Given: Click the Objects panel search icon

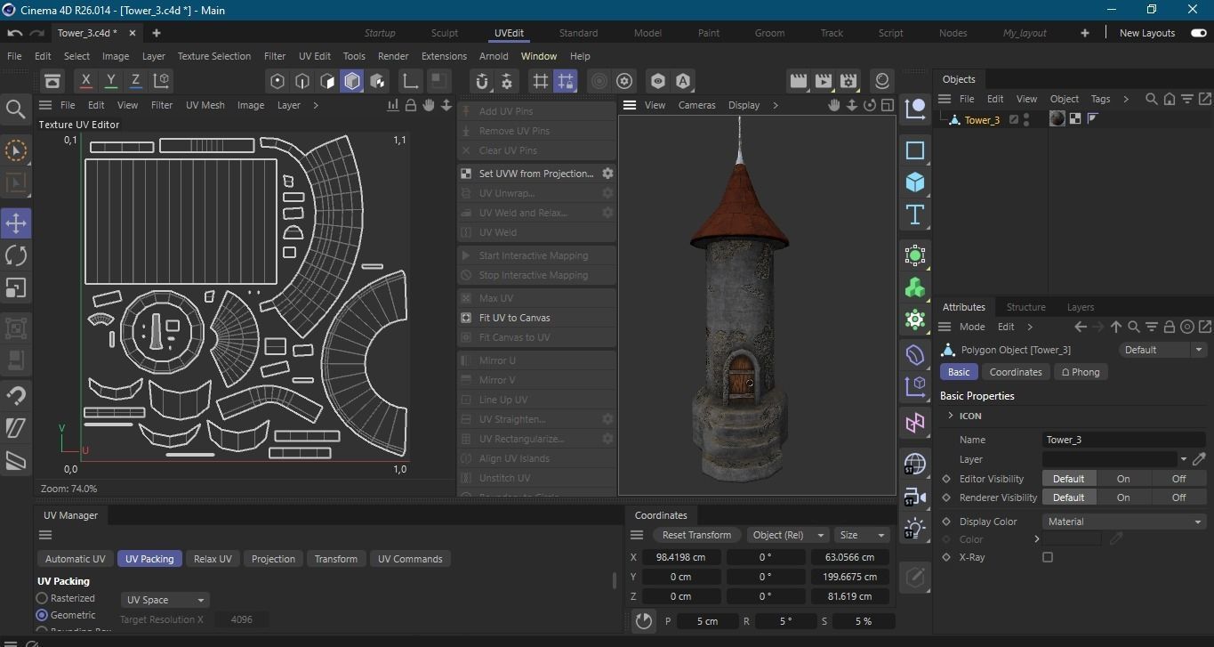Looking at the screenshot, I should 1151,99.
